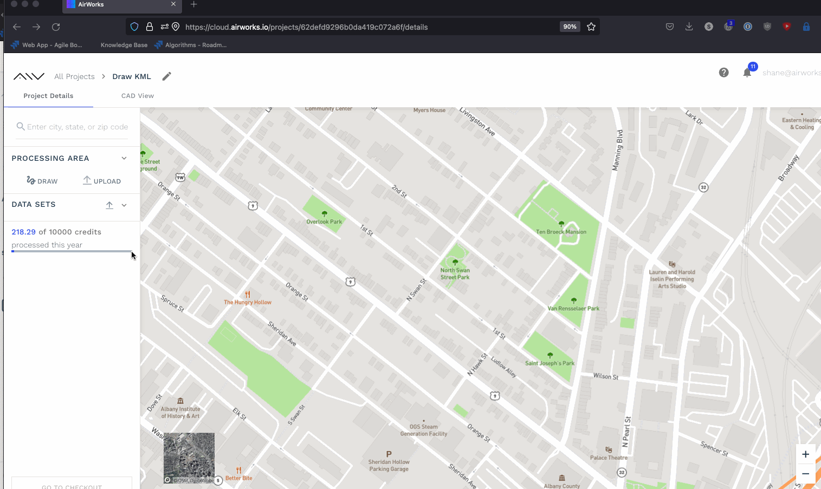
Task: Click the Sheridan Hollow Parking Garage marker
Action: 389,454
